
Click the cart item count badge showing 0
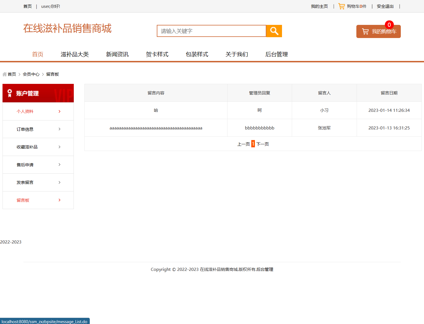click(x=389, y=25)
